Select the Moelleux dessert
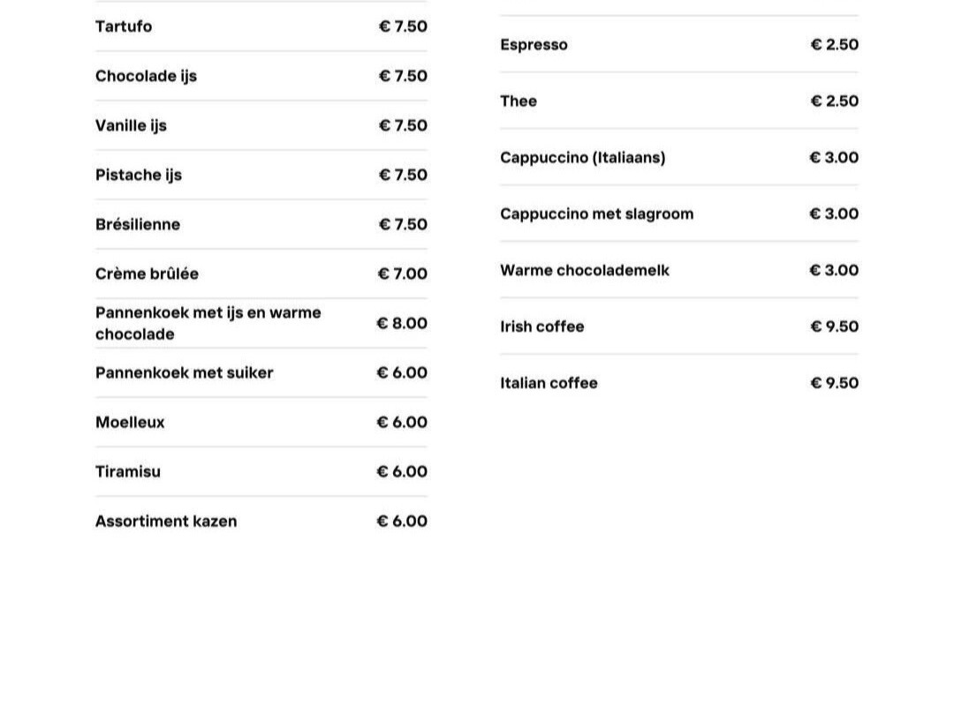Image resolution: width=954 pixels, height=713 pixels. pos(130,422)
